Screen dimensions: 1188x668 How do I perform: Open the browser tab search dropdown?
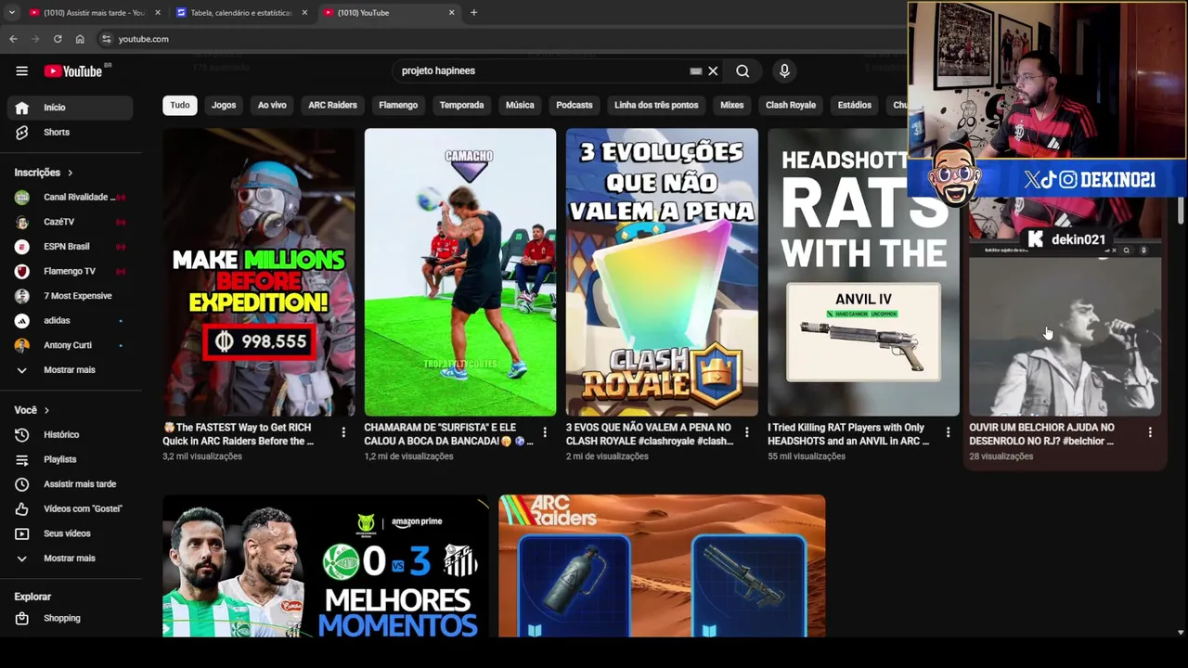11,13
